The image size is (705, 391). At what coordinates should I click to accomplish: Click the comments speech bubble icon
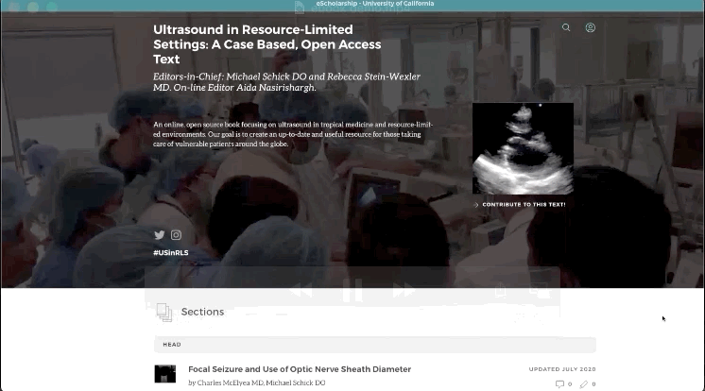coord(559,384)
